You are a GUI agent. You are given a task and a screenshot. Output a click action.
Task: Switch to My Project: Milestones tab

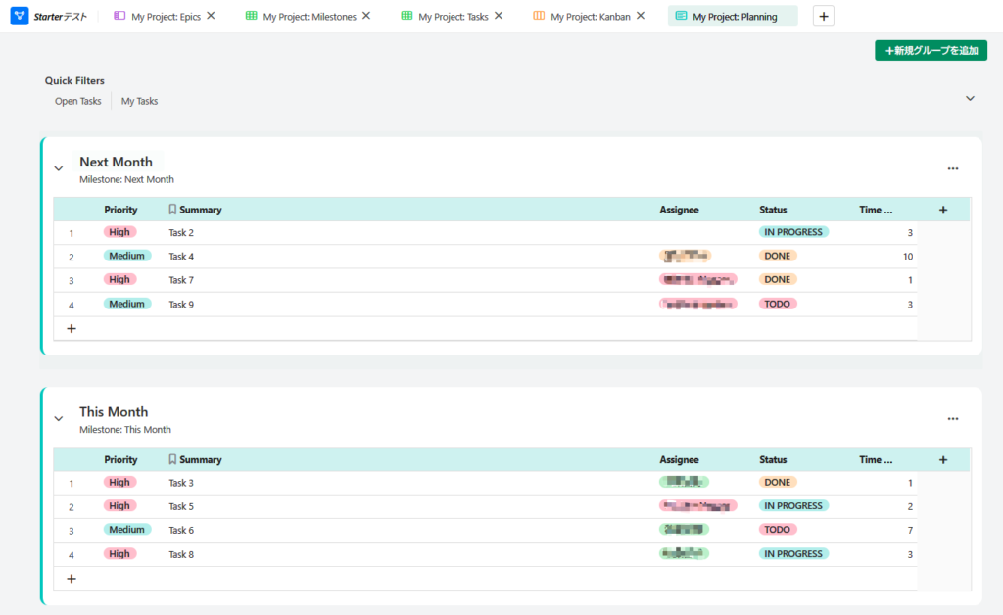tap(309, 17)
